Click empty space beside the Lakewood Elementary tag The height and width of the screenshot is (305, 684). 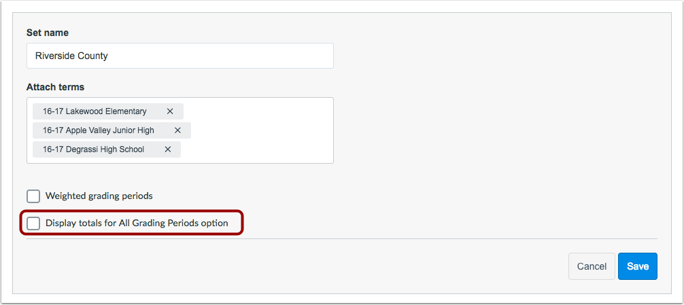(x=258, y=111)
